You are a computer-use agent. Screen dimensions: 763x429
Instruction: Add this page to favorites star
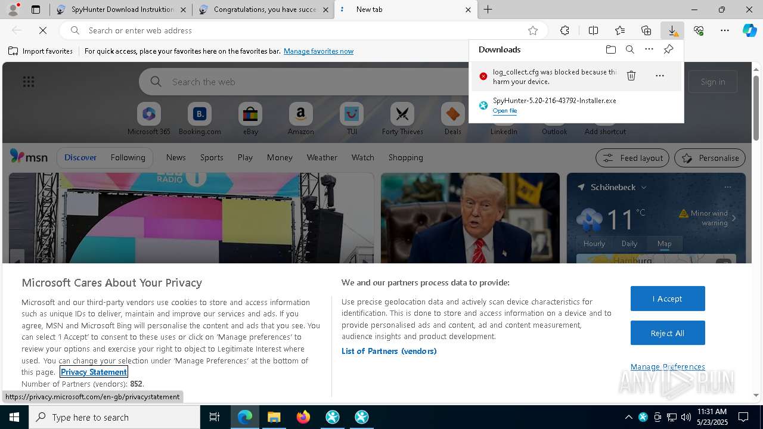coord(533,30)
